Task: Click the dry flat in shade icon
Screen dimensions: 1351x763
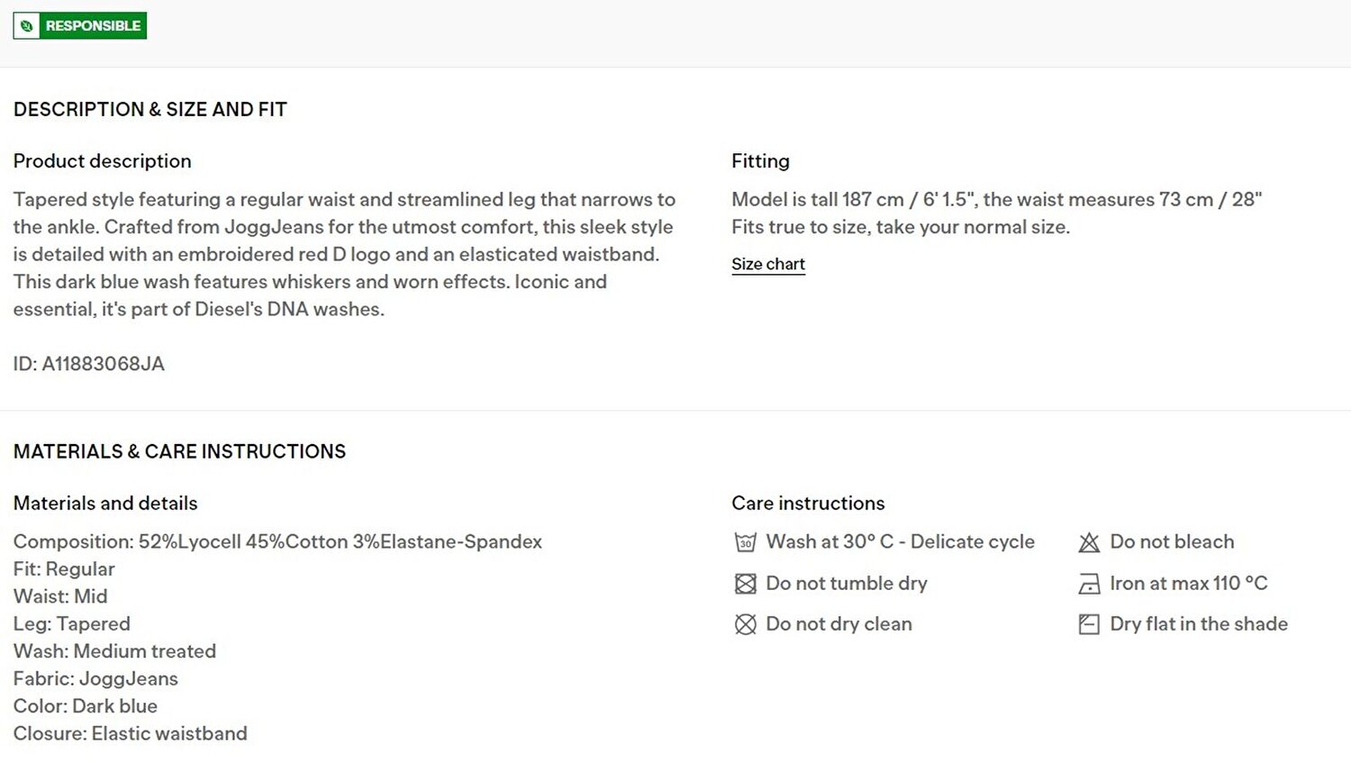Action: pyautogui.click(x=1089, y=624)
